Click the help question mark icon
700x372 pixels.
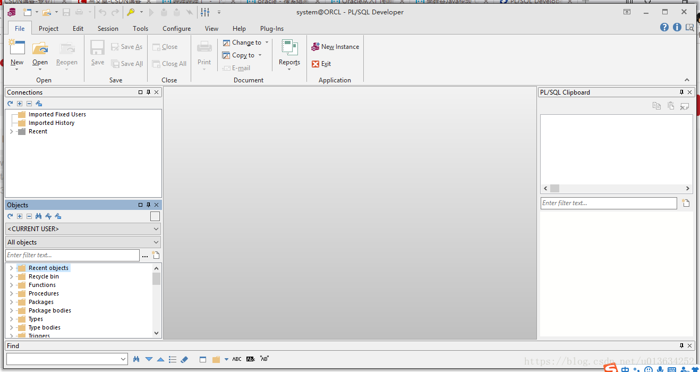click(664, 27)
